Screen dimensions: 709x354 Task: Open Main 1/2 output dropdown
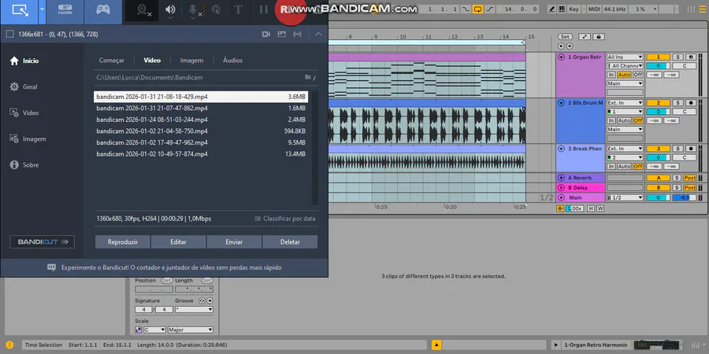[x=625, y=197]
